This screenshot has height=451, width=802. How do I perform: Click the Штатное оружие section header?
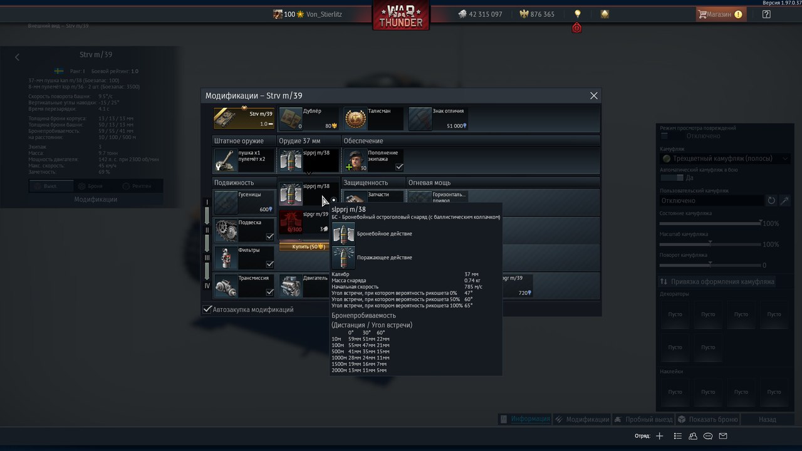[x=239, y=141]
